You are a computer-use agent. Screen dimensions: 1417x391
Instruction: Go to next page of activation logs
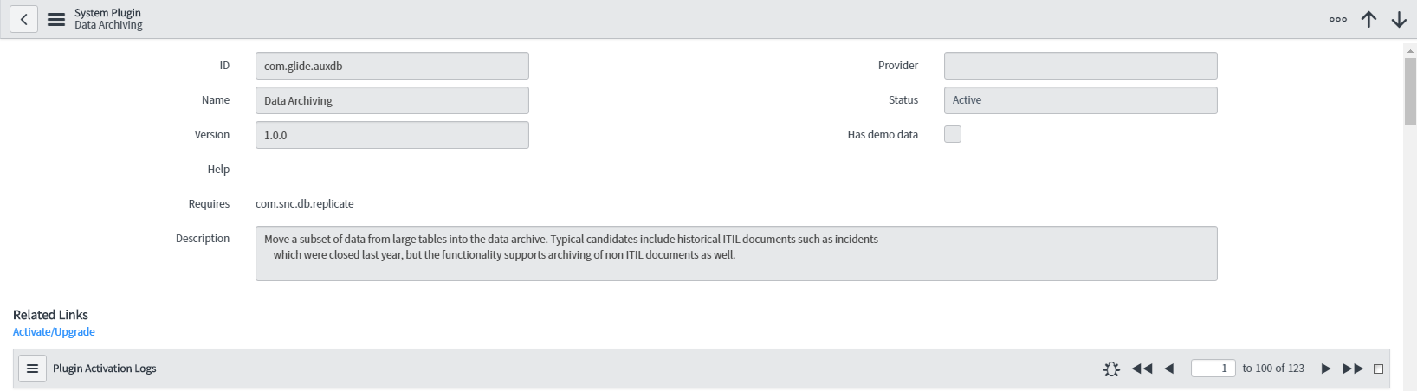pos(1325,369)
